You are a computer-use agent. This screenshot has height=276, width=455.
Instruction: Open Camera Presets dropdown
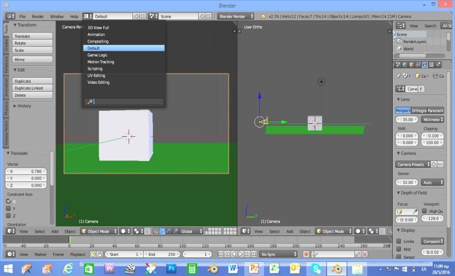tap(413, 165)
